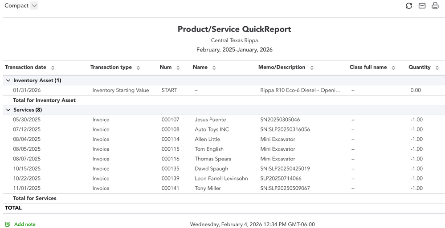Select the Inventory Starting Value transaction

coord(120,90)
